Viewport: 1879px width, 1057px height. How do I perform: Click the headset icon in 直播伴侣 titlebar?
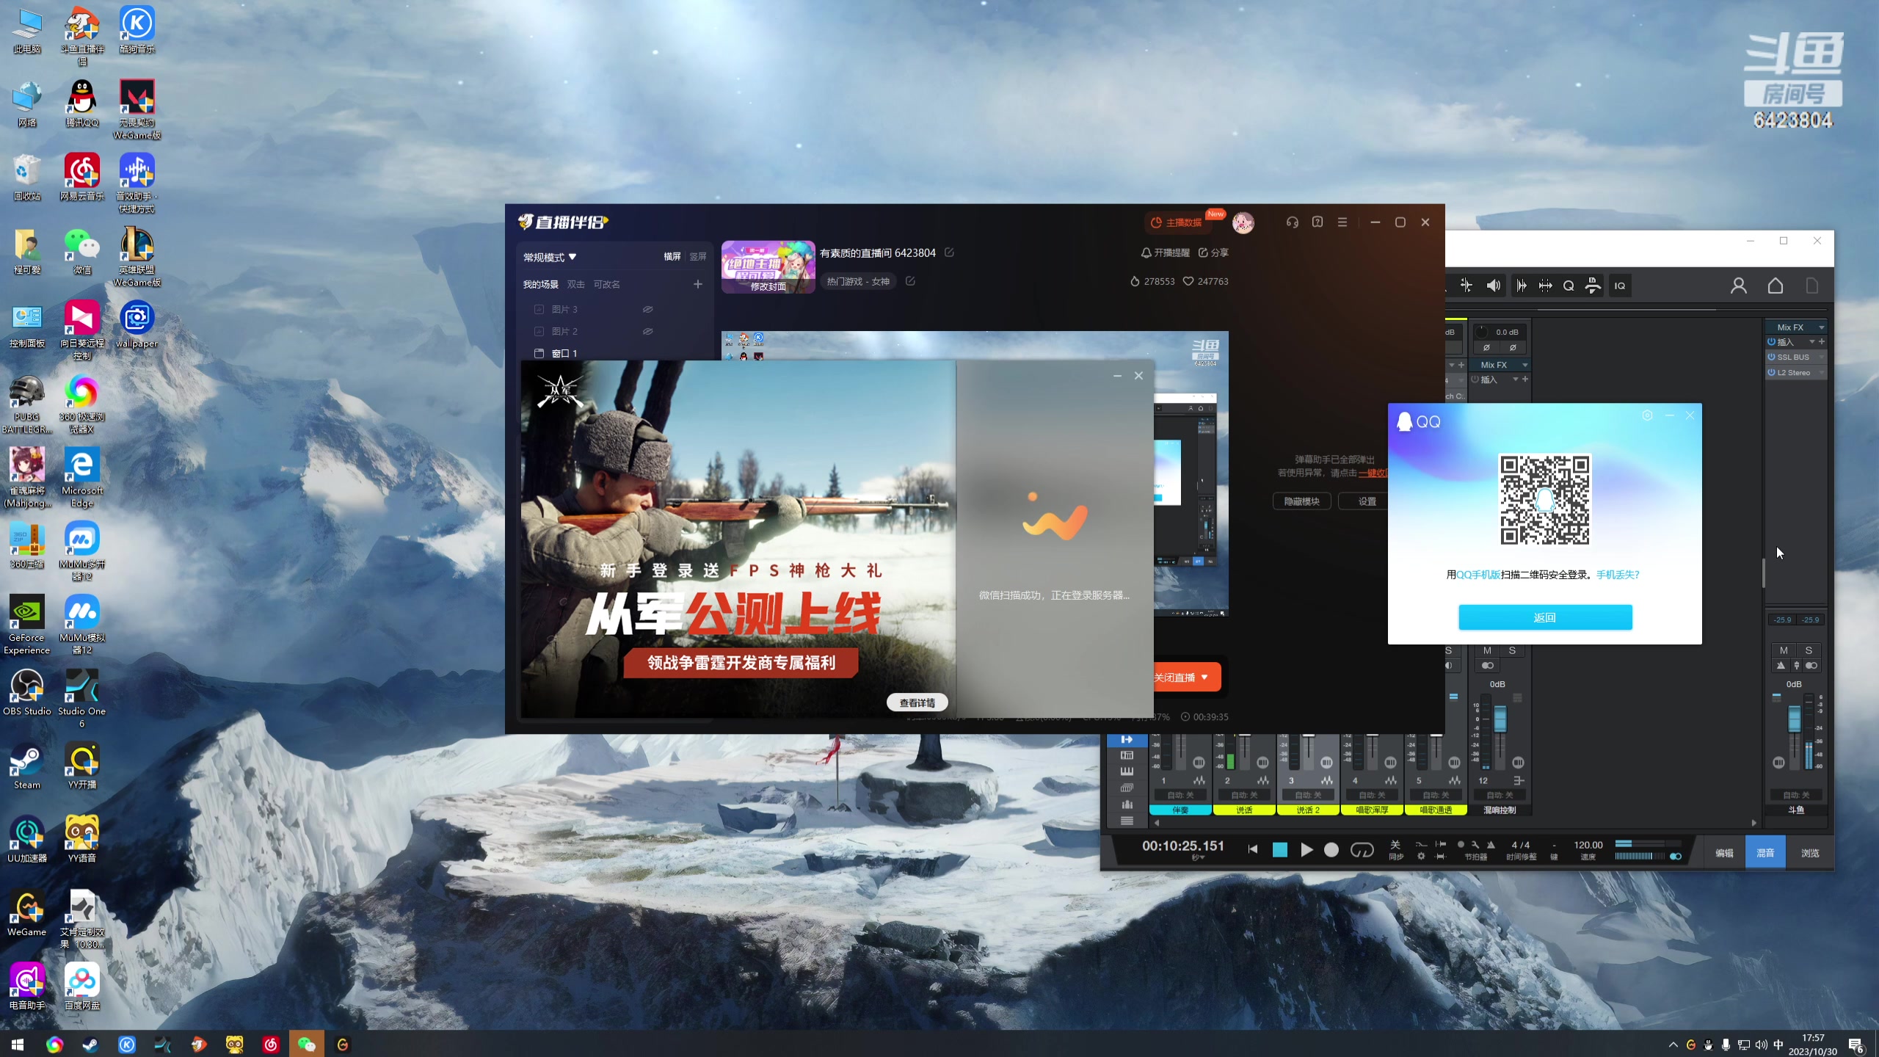coord(1293,222)
